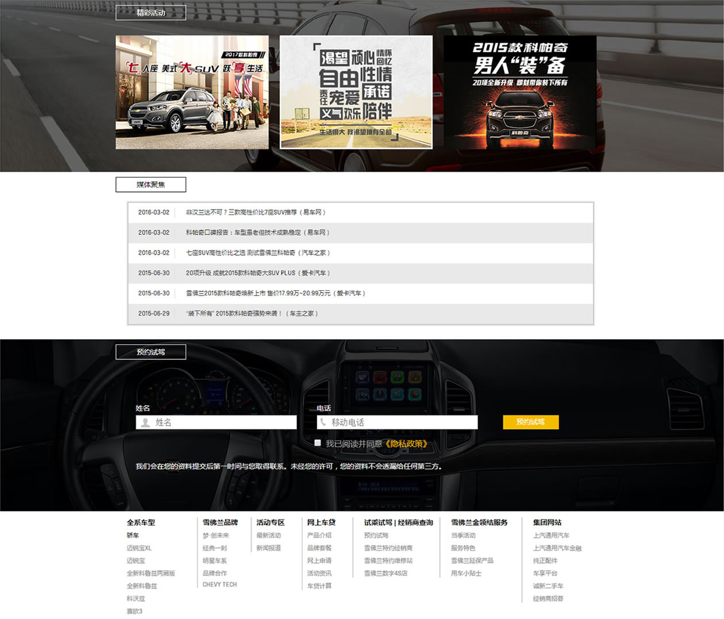The height and width of the screenshot is (619, 724).
Task: Click the 活动专区 footer heading
Action: (x=271, y=522)
